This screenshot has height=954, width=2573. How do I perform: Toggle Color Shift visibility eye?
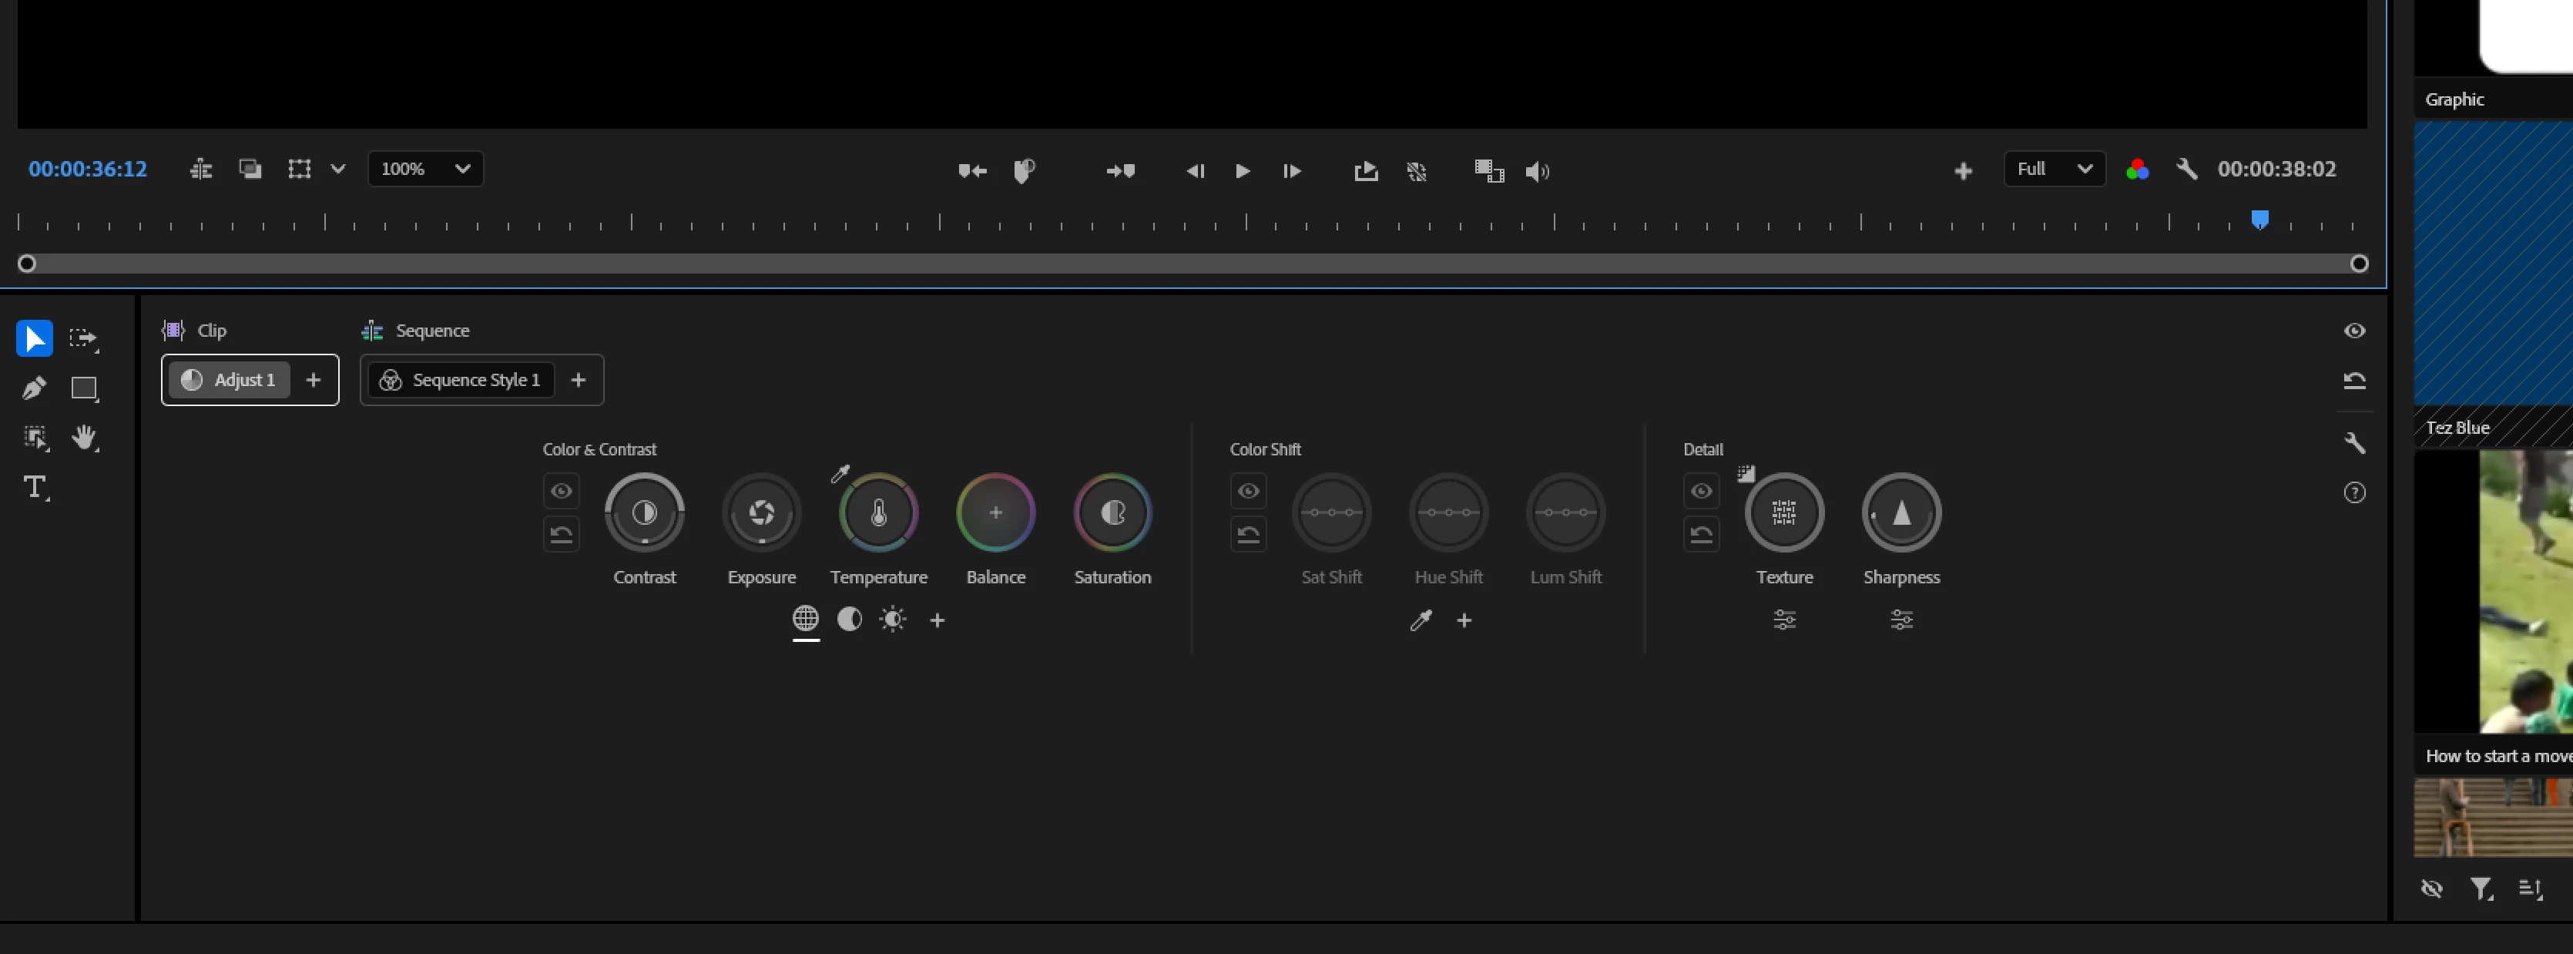click(1247, 491)
